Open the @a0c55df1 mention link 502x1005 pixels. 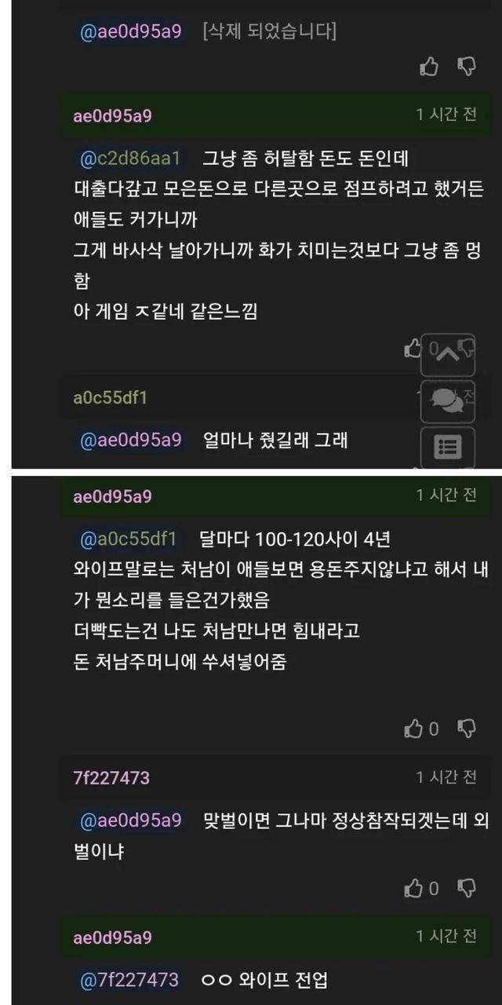pyautogui.click(x=129, y=539)
